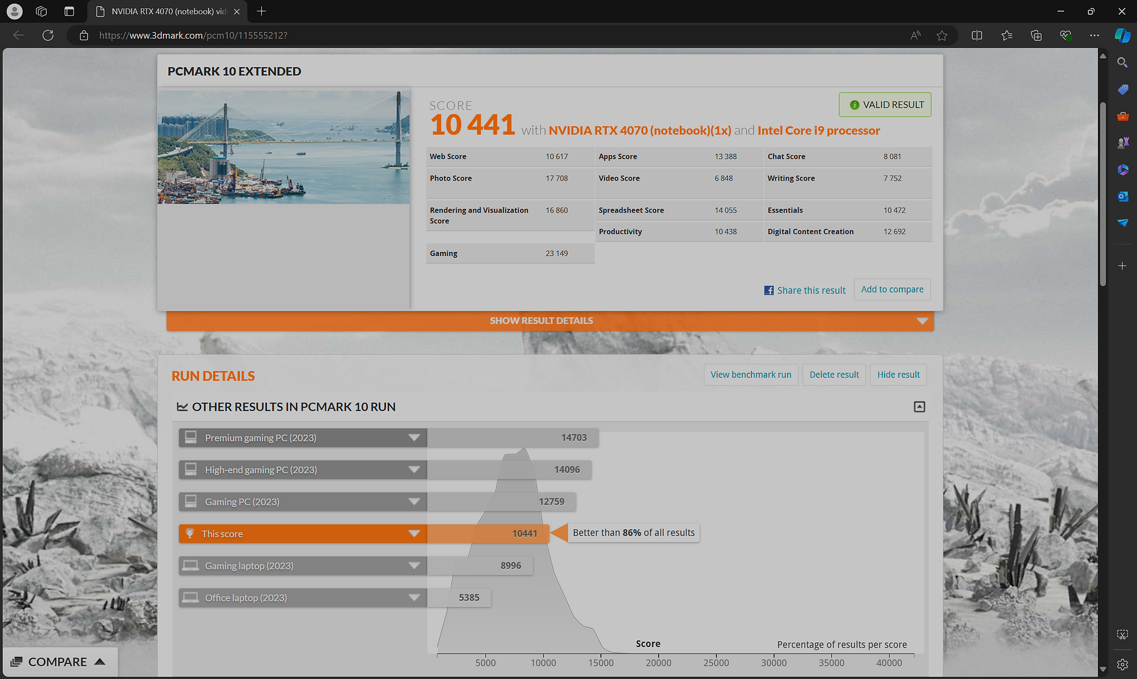
Task: Open Microsoft 365 in sidebar
Action: (x=1122, y=170)
